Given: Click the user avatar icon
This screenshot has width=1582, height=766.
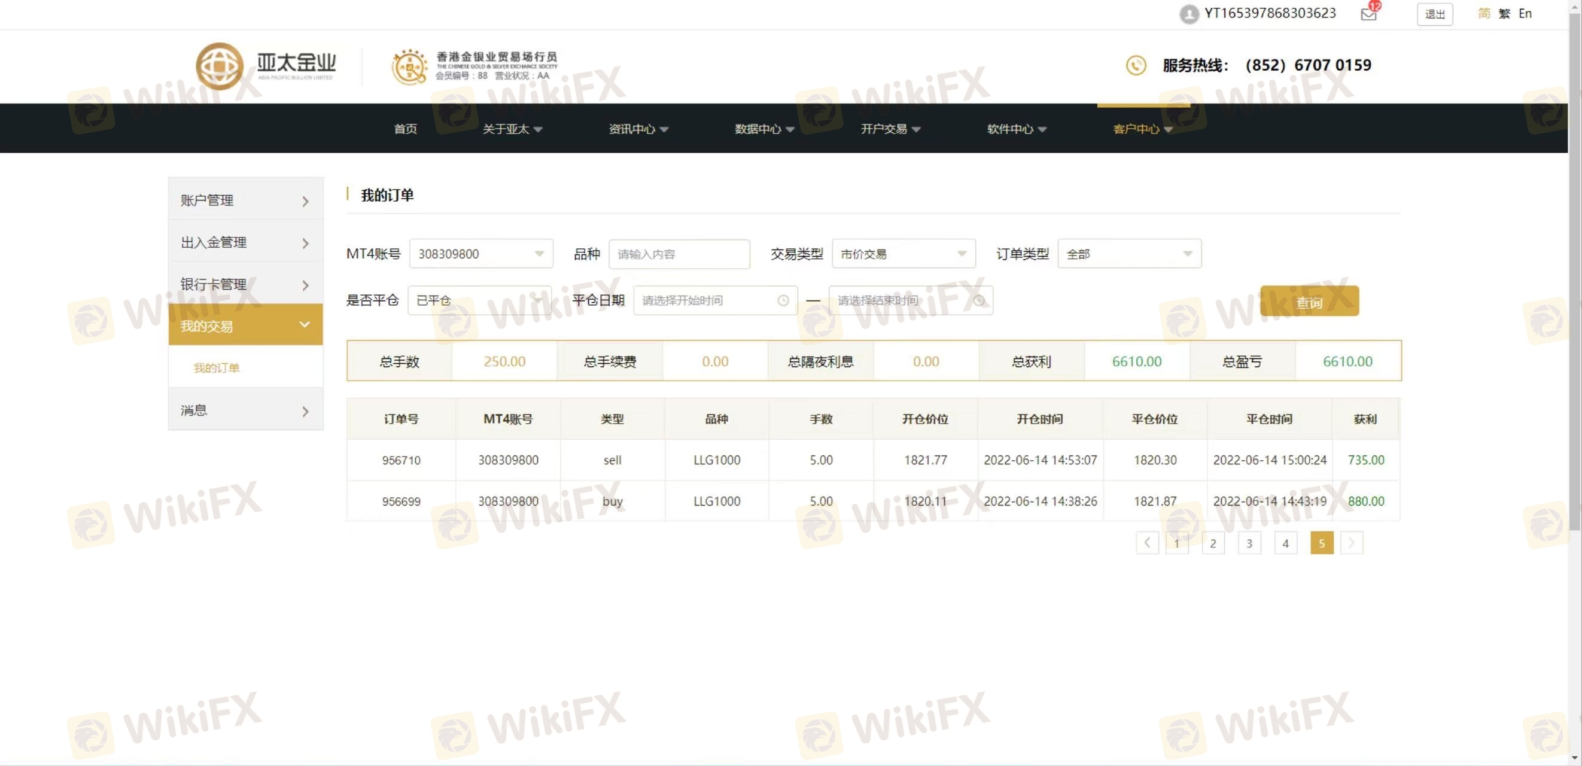Looking at the screenshot, I should (1188, 14).
